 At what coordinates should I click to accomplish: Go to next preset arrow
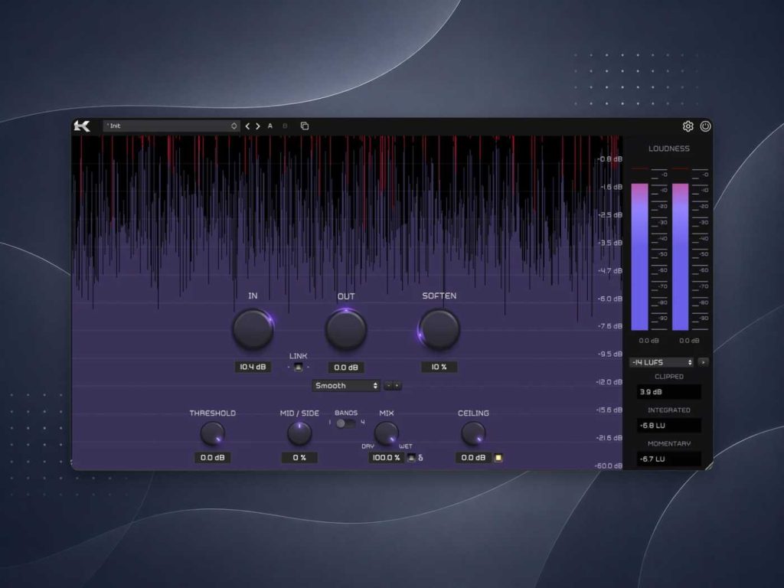(258, 126)
